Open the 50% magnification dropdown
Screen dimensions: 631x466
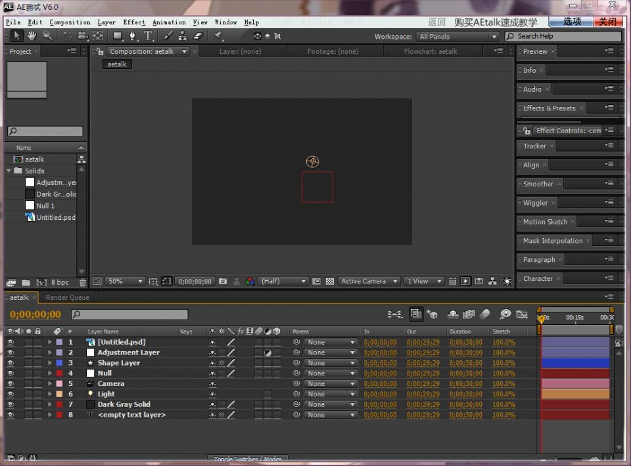(x=125, y=282)
